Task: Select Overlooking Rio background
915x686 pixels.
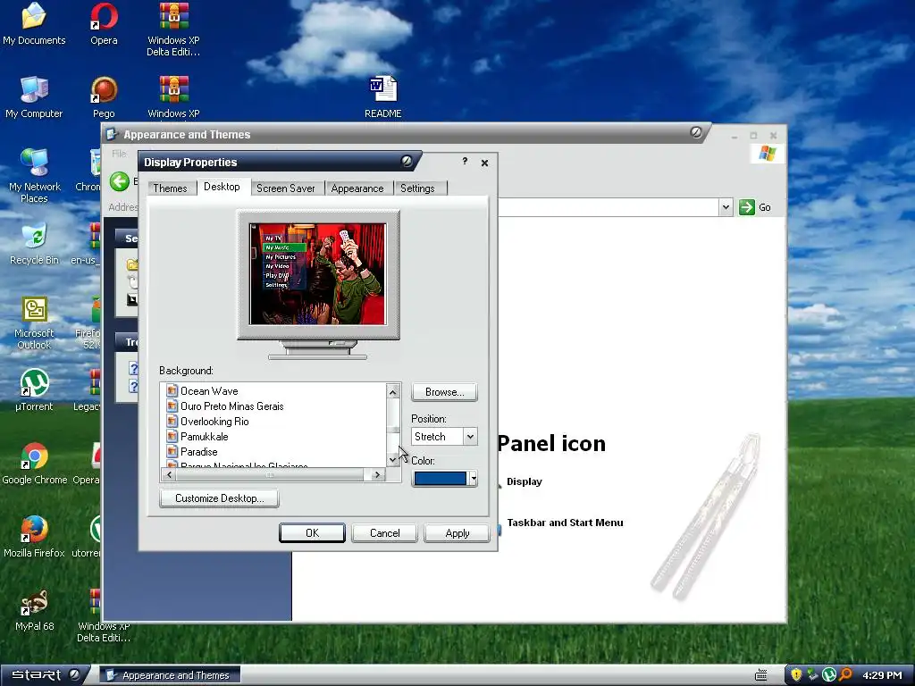Action: (214, 422)
